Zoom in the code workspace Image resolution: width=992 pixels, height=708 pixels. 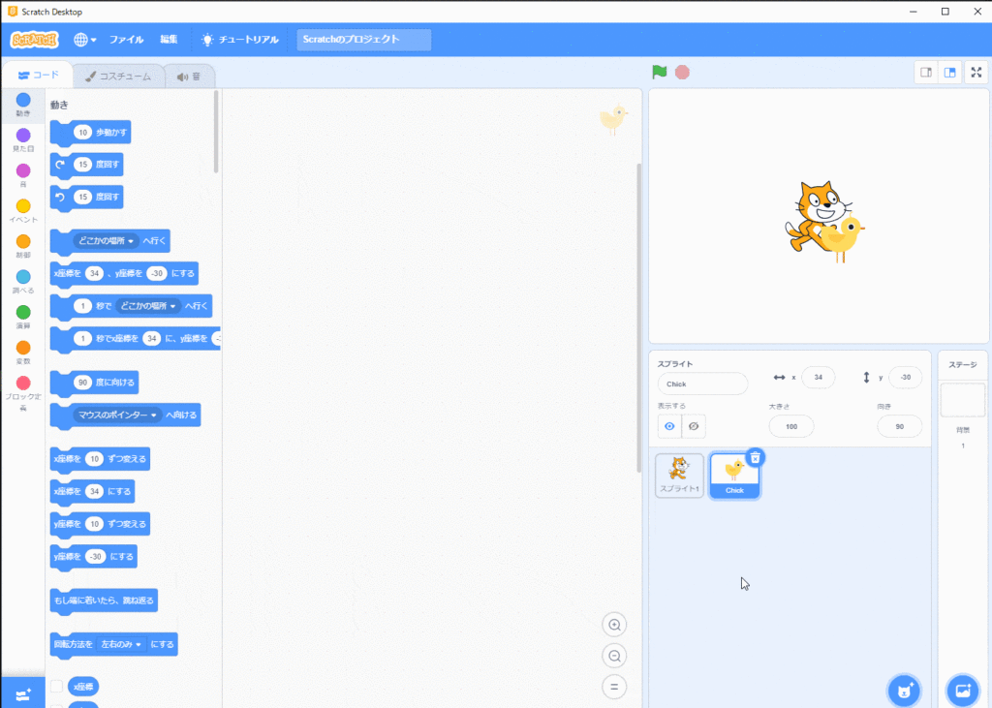(614, 625)
